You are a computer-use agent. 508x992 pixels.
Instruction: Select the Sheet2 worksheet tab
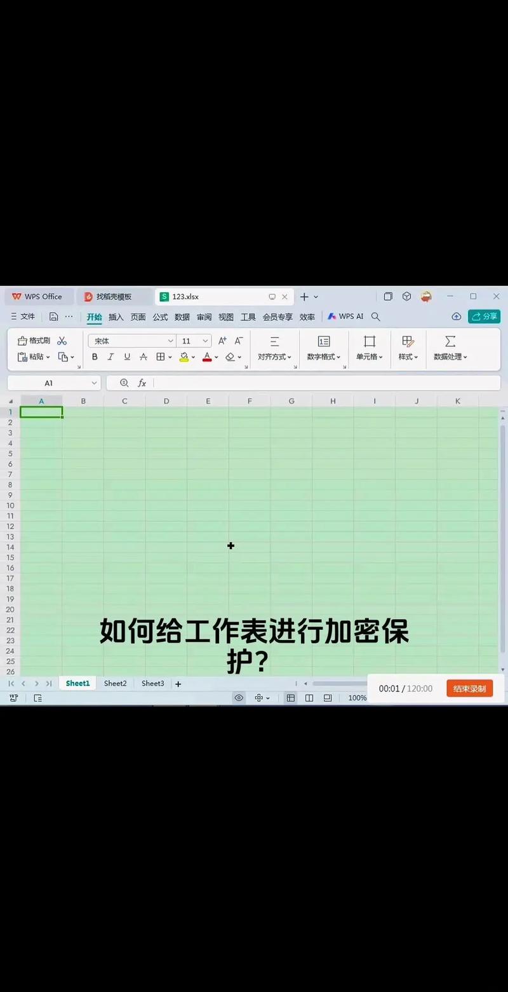pyautogui.click(x=115, y=683)
